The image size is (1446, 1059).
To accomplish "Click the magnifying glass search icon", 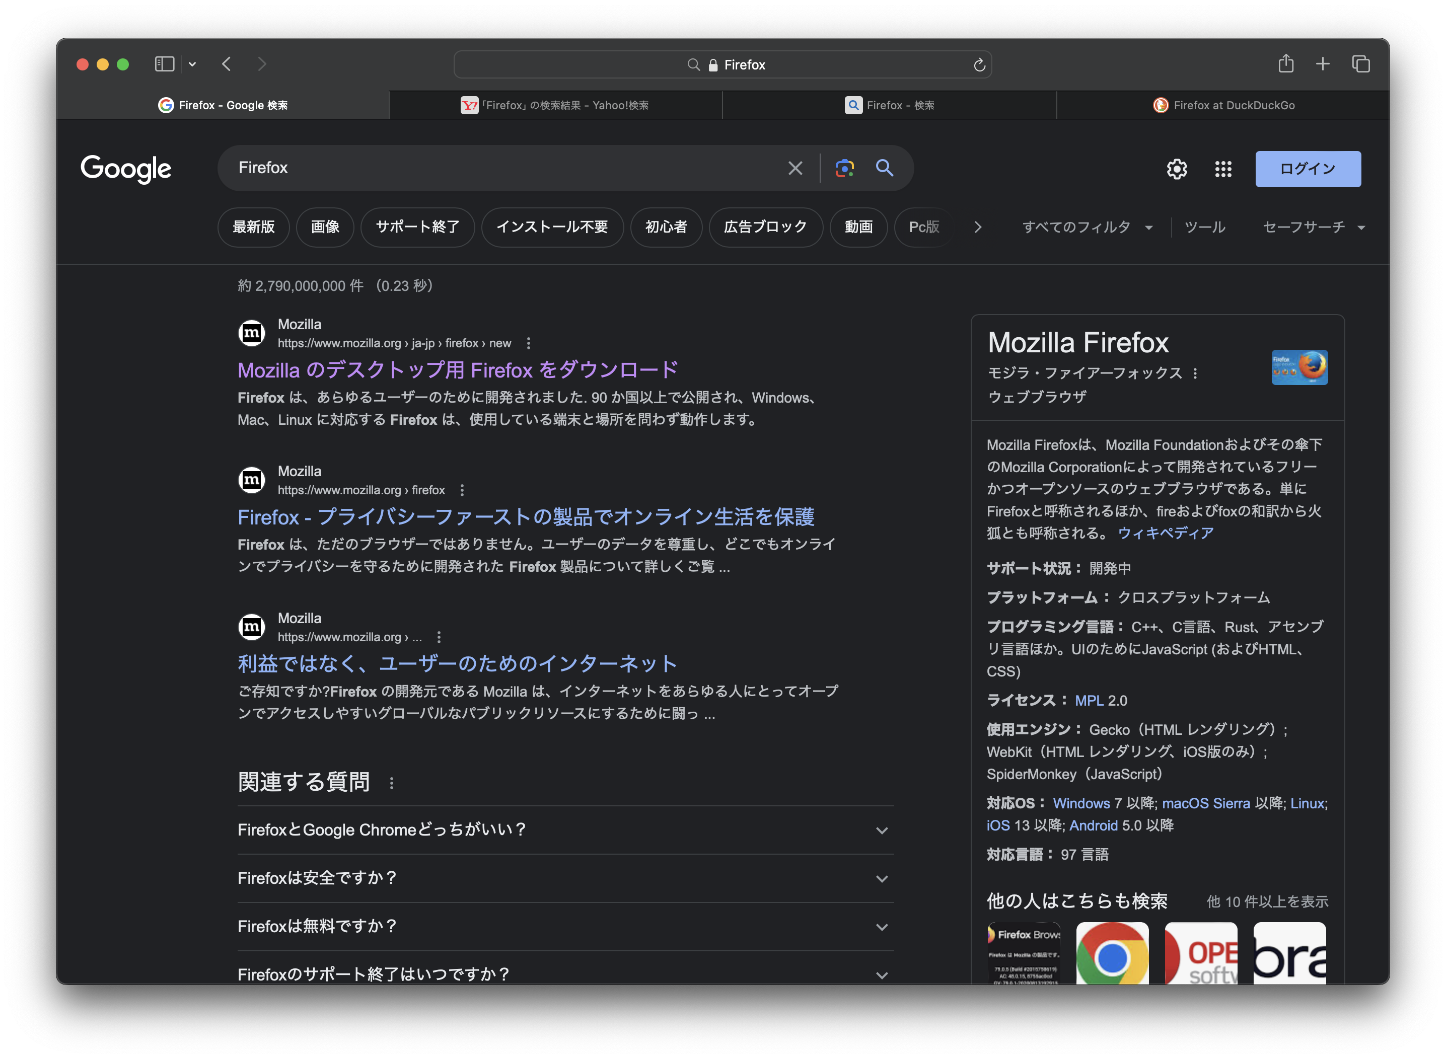I will tap(884, 168).
